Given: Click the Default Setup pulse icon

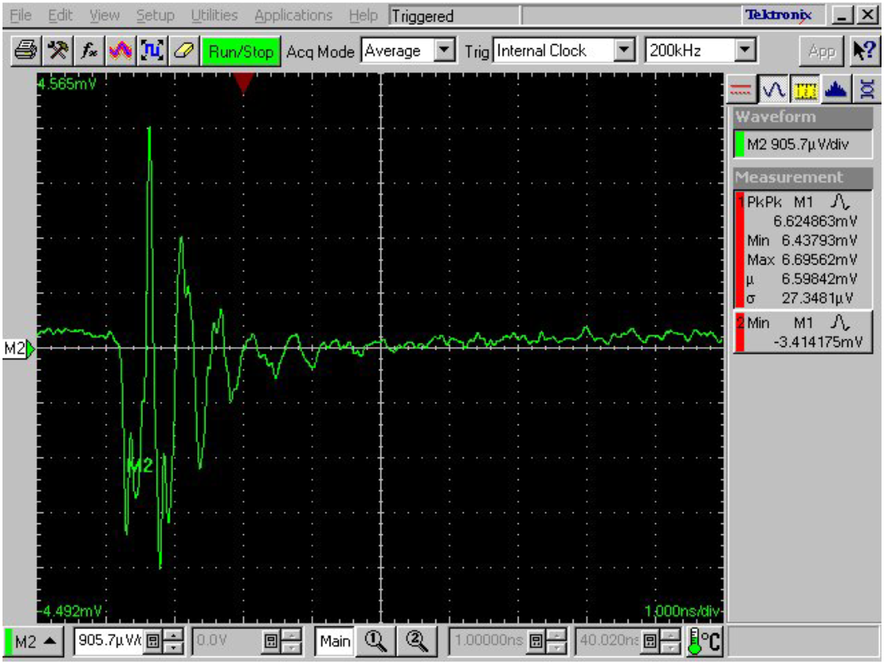Looking at the screenshot, I should pyautogui.click(x=152, y=52).
